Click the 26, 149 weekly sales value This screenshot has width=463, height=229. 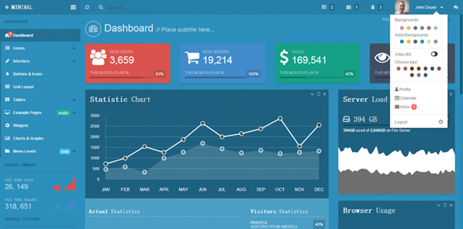17,186
